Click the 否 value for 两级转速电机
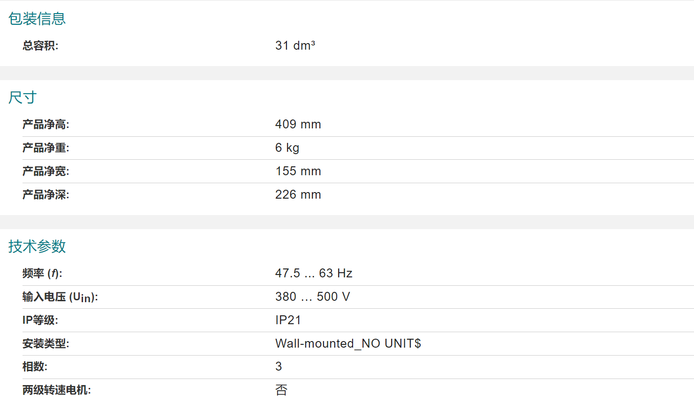The height and width of the screenshot is (409, 694). (281, 390)
